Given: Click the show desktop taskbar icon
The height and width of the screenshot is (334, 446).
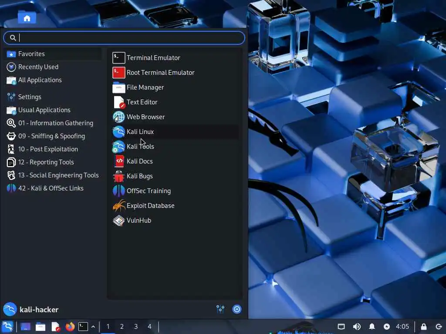Looking at the screenshot, I should pos(25,327).
